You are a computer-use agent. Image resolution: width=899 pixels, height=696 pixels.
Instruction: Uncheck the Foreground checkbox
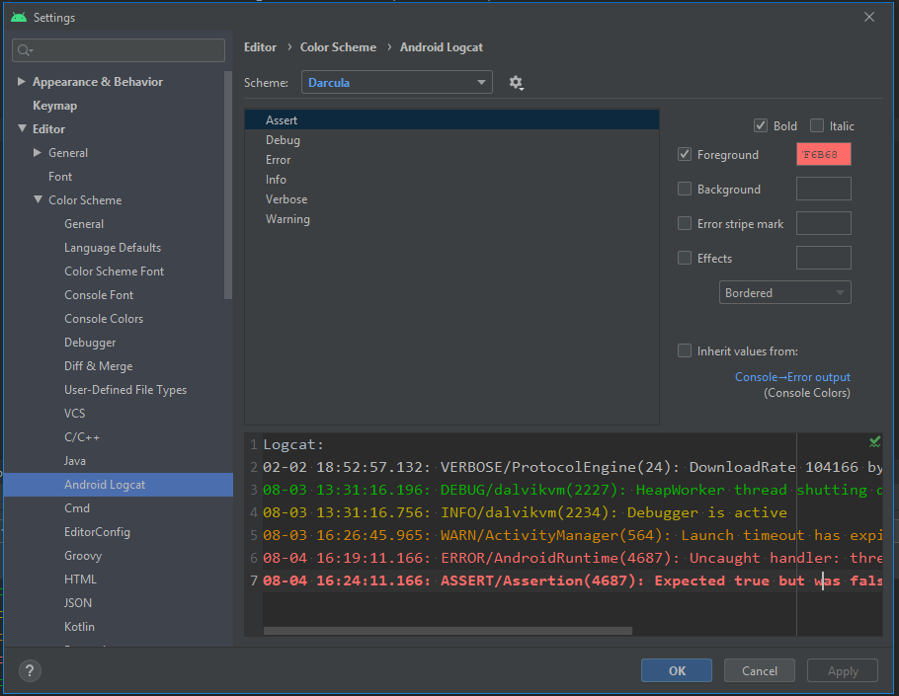click(x=684, y=154)
